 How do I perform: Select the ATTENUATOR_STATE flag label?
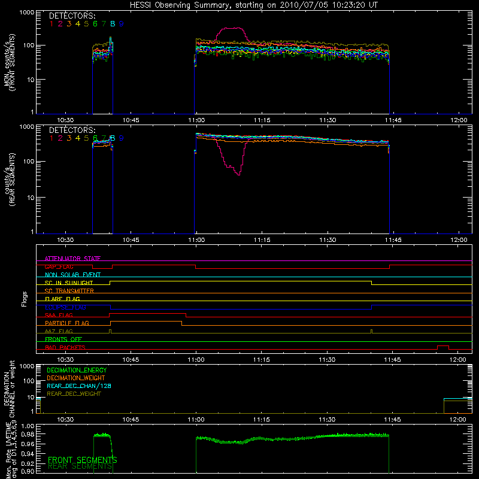coord(72,259)
